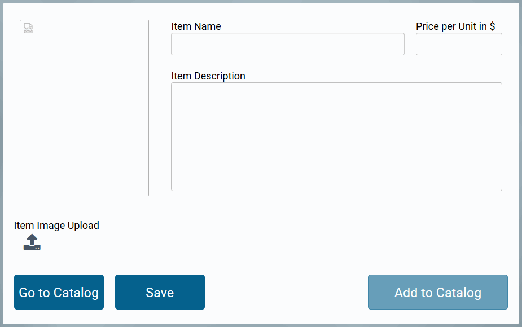Click the Save button
The image size is (522, 327).
click(160, 292)
